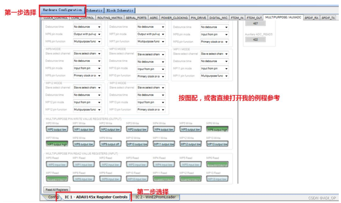341x203 pixels.
Task: Toggle the MP10 output low button
Action: [137, 144]
